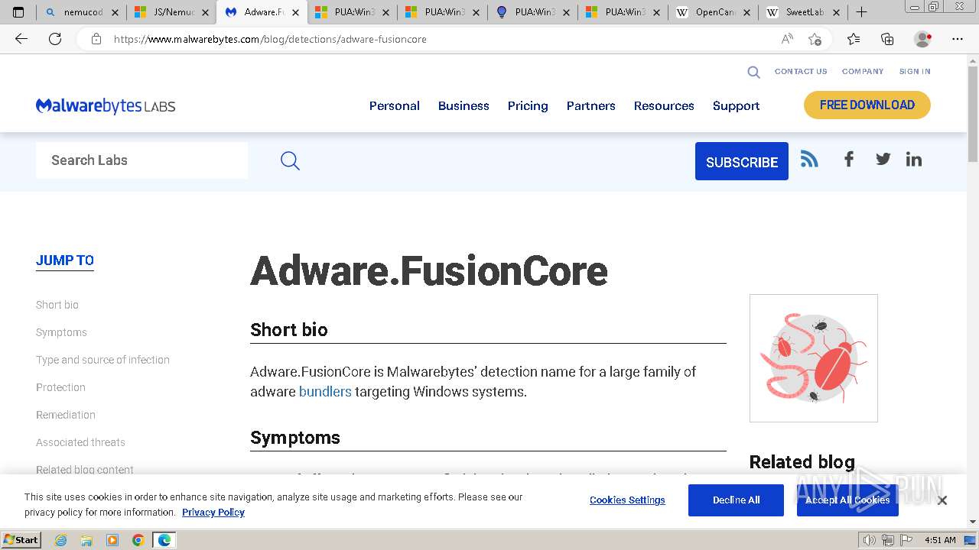Open File Explorer from the taskbar
The width and height of the screenshot is (979, 550).
(x=86, y=540)
